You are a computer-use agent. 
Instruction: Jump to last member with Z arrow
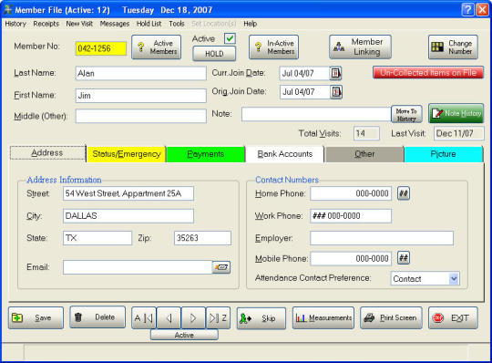[x=218, y=318]
